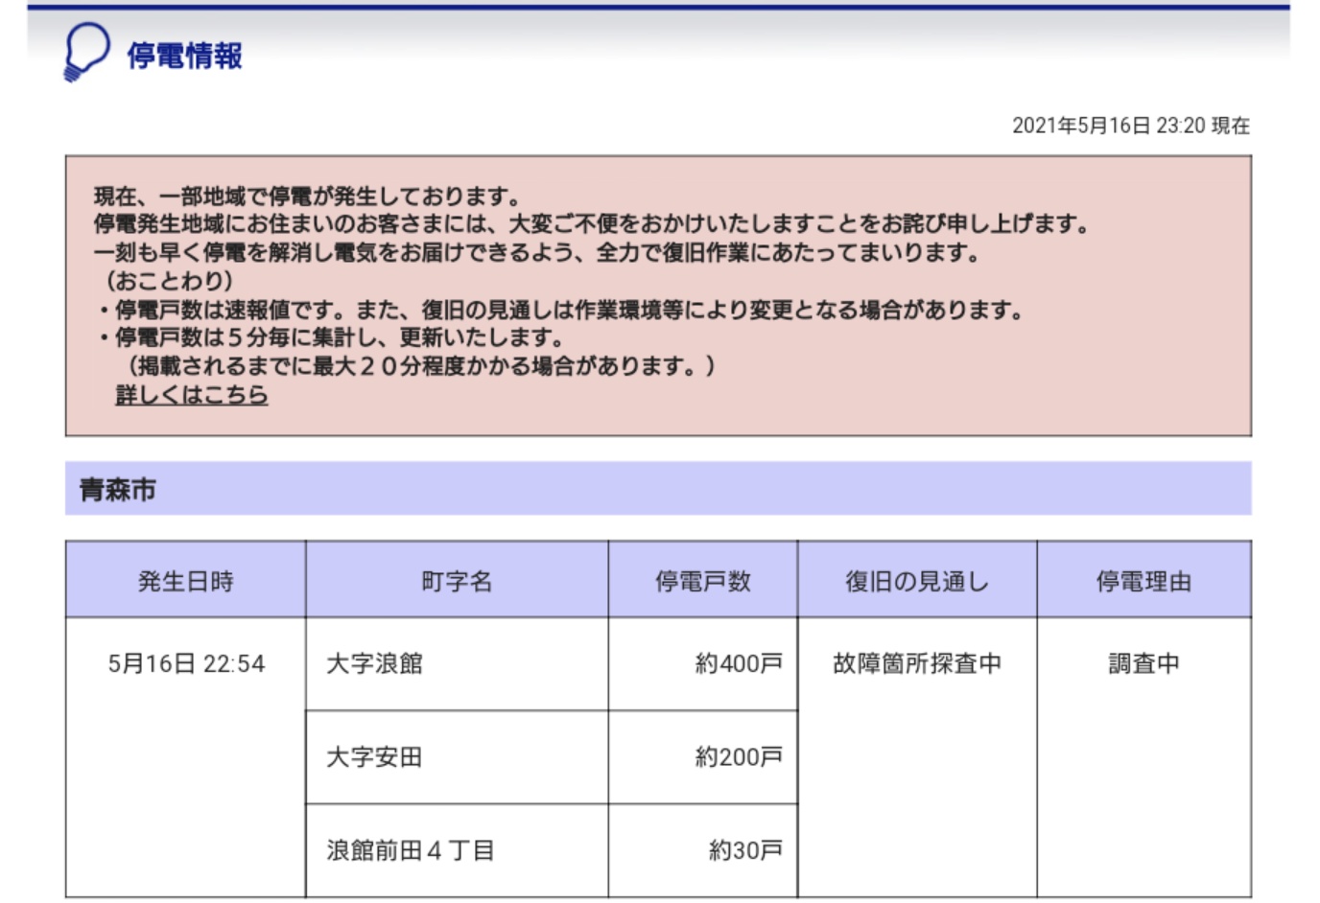Click the dark blue bar at page top

tap(660, 5)
